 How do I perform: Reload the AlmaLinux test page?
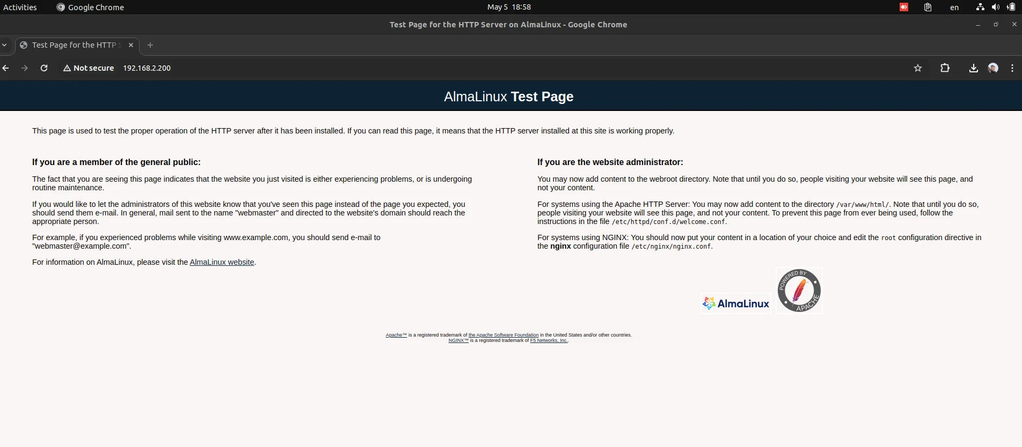coord(44,68)
